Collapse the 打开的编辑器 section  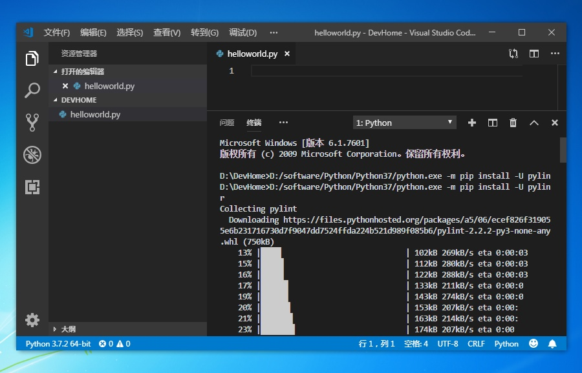tap(127, 72)
